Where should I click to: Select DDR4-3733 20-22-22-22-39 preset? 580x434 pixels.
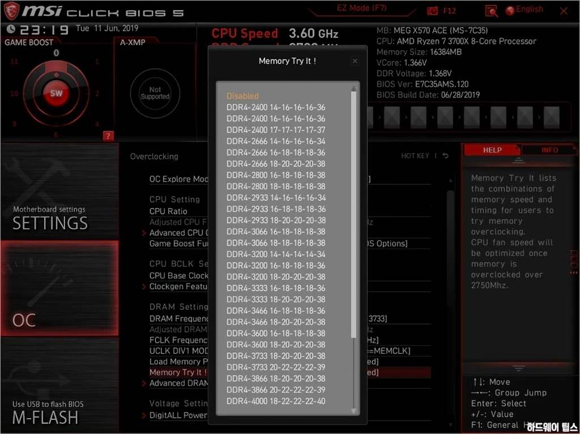click(276, 367)
